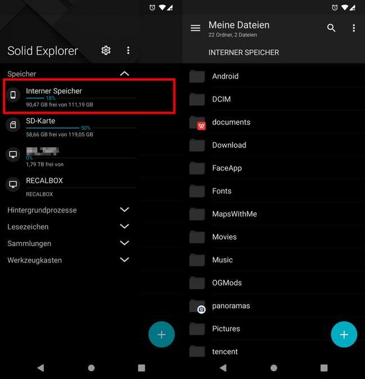Tap the plus button in the drawer panel
The image size is (365, 379).
click(162, 334)
